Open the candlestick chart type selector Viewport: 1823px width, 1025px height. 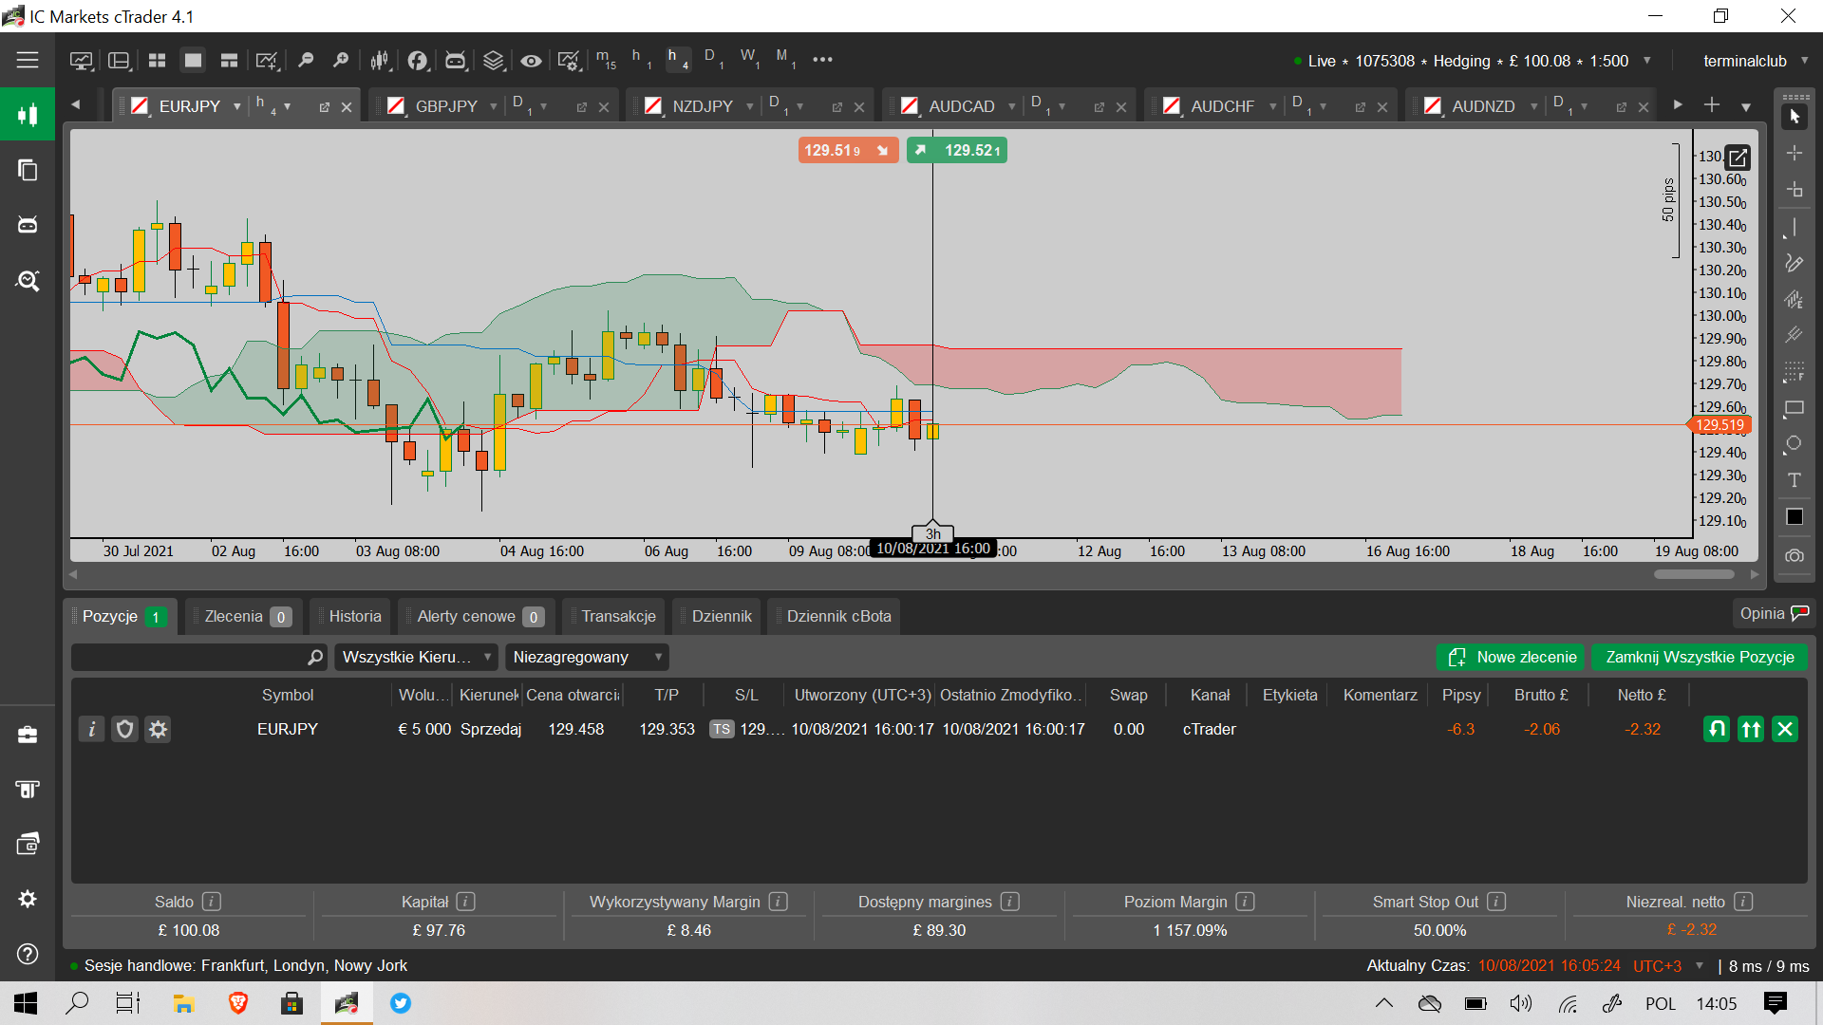(x=380, y=61)
